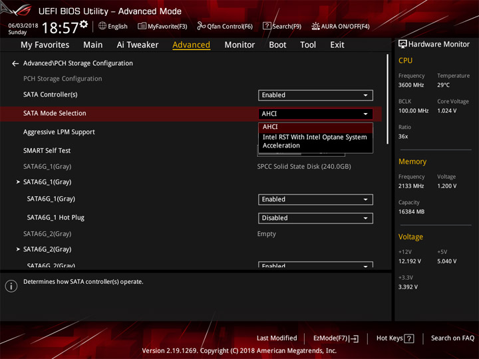Click the globe language icon
479x359 pixels.
point(102,26)
